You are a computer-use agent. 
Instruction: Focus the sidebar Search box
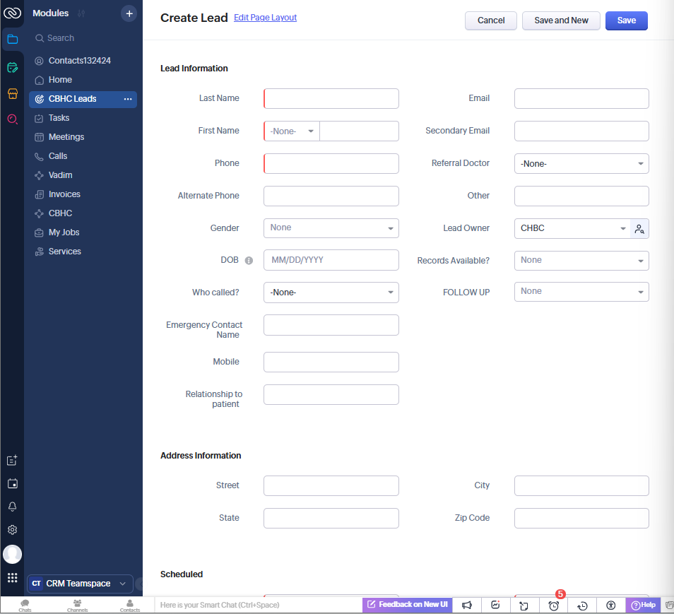click(x=83, y=38)
